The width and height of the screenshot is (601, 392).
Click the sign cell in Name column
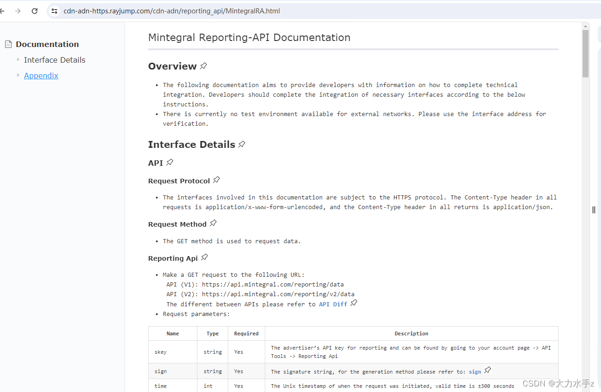pyautogui.click(x=173, y=371)
